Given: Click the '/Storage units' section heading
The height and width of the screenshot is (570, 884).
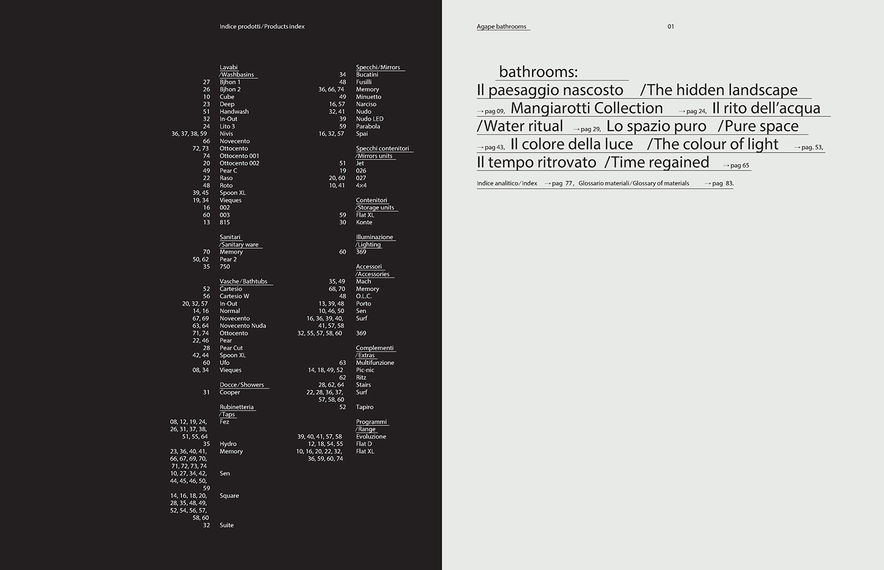Looking at the screenshot, I should click(x=375, y=208).
